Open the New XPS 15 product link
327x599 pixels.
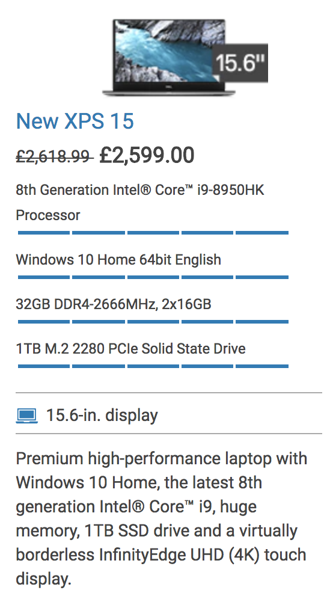pos(75,121)
